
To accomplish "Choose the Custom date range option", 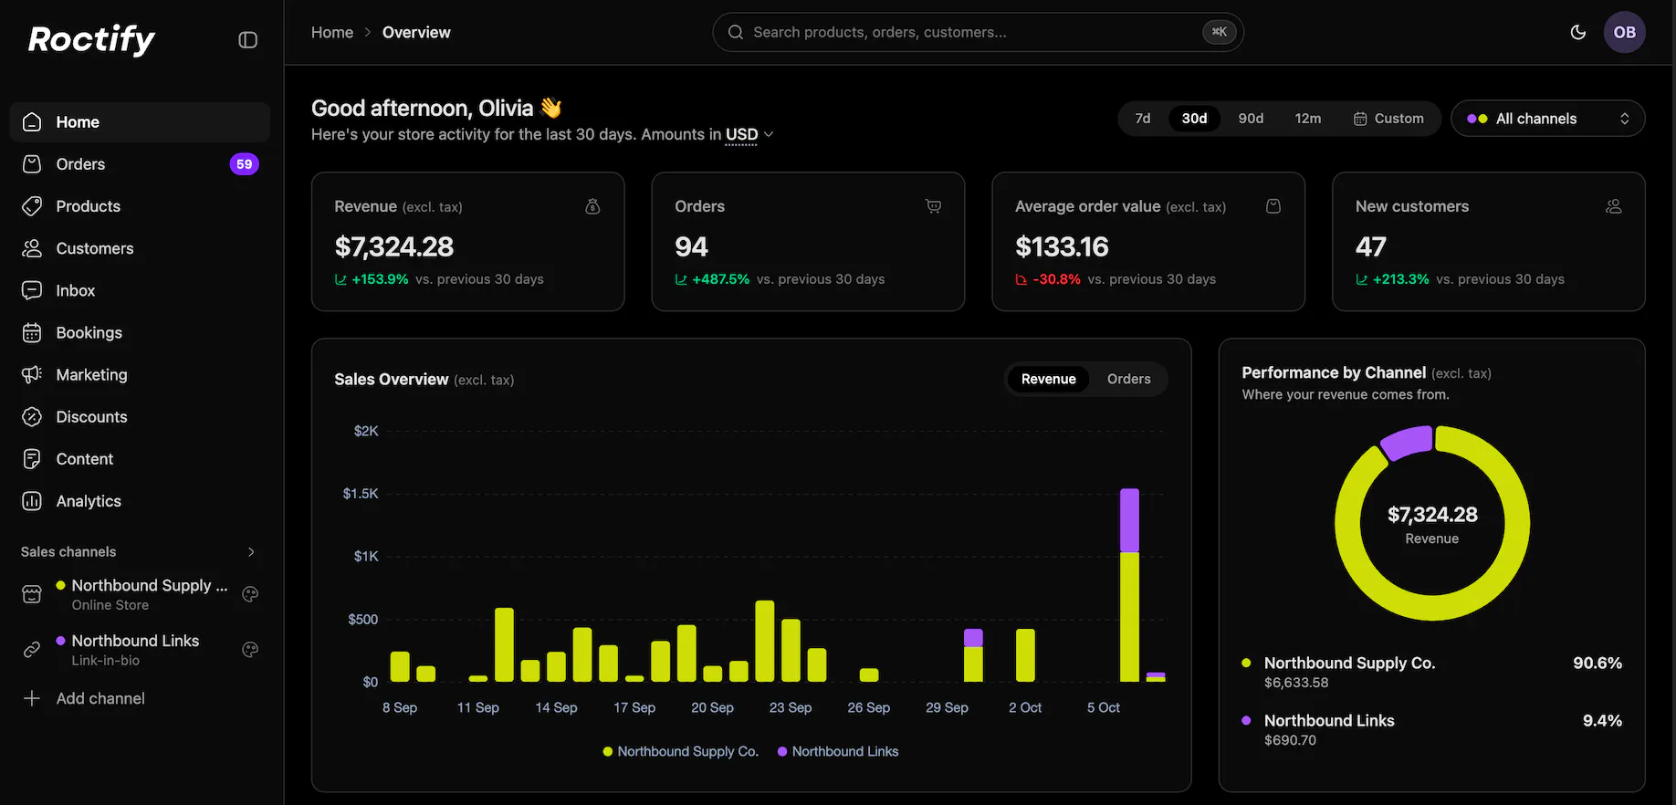I will 1388,119.
